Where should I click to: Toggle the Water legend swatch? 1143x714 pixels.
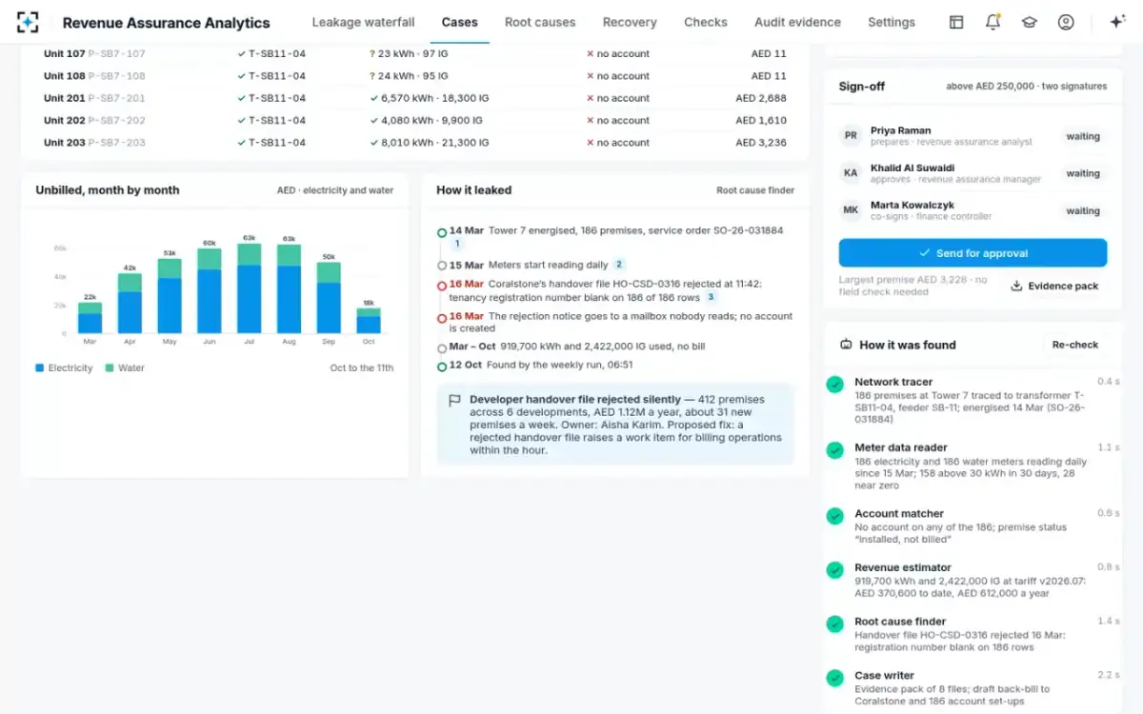(110, 367)
